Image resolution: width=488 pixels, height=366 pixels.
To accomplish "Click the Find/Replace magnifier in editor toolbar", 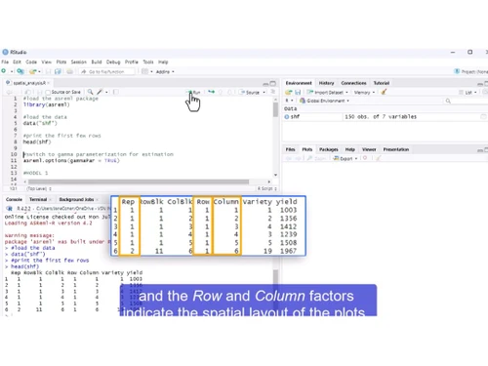I will coord(90,92).
